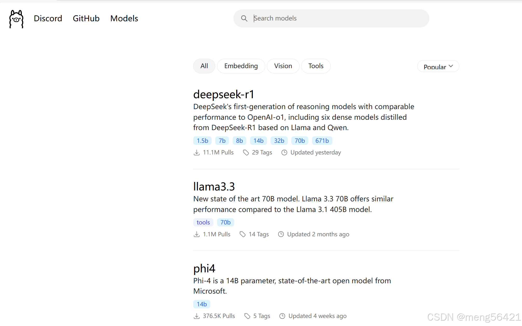Open the Models nav item
The image size is (522, 326).
[124, 18]
